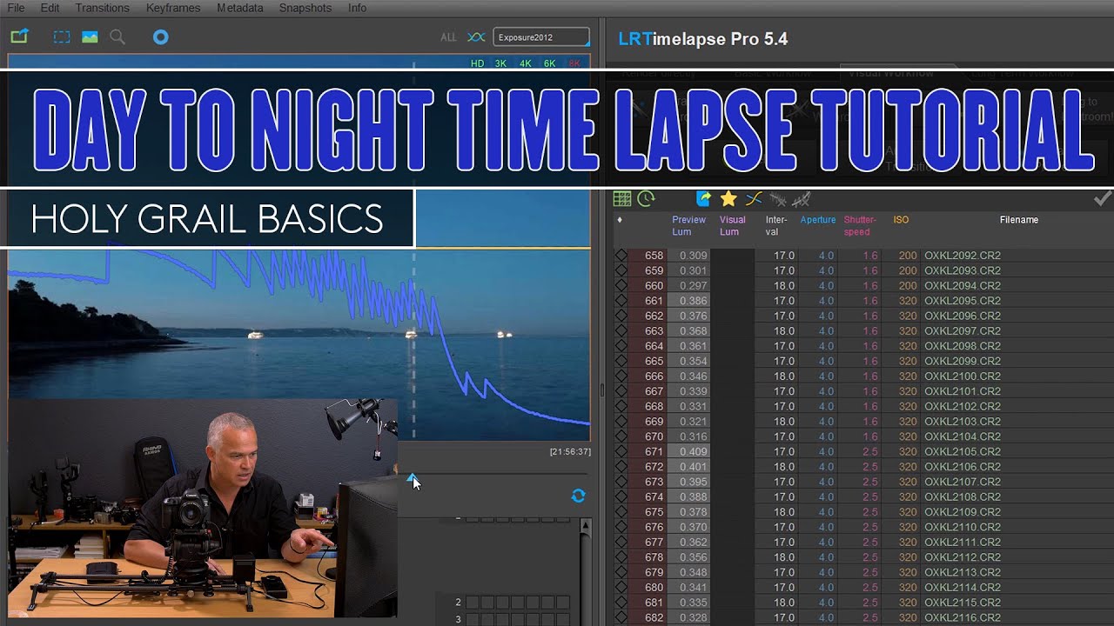
Task: Select file OXKL2116.CR2
Action: coord(963,617)
